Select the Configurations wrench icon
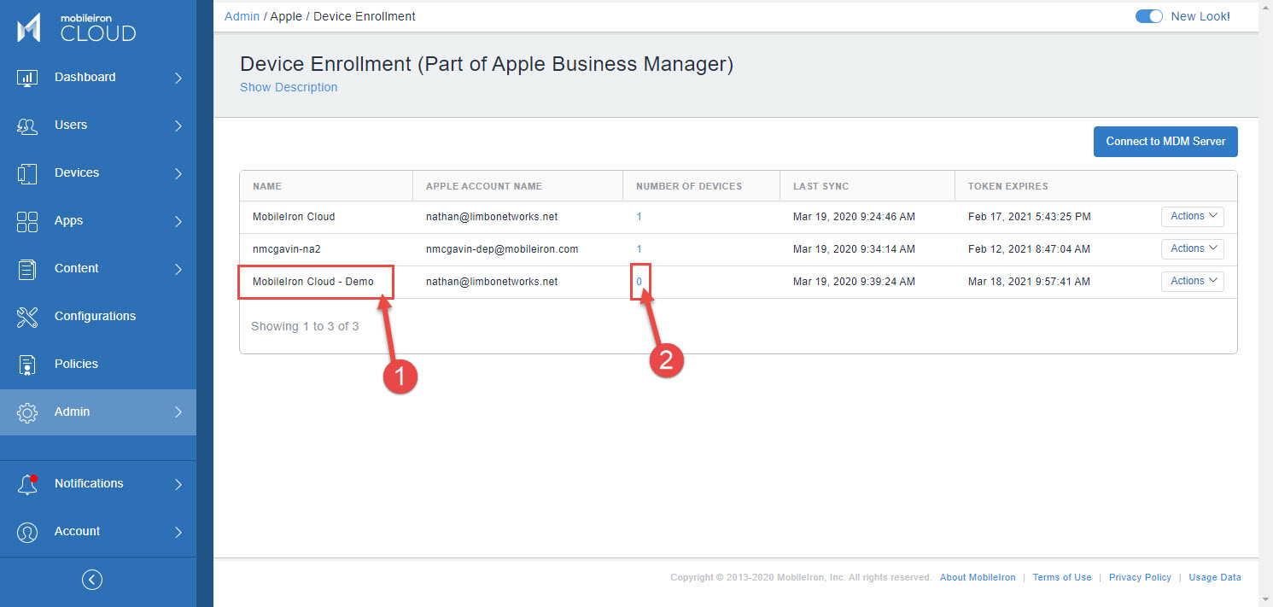The image size is (1273, 607). click(26, 316)
